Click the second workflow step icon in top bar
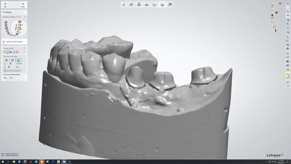The image size is (291, 164). click(x=131, y=5)
